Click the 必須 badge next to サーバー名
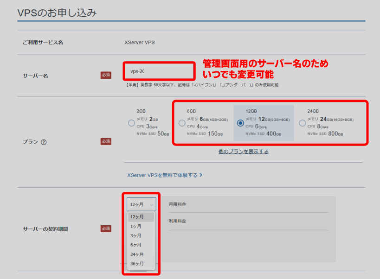The height and width of the screenshot is (279, 380). (106, 75)
